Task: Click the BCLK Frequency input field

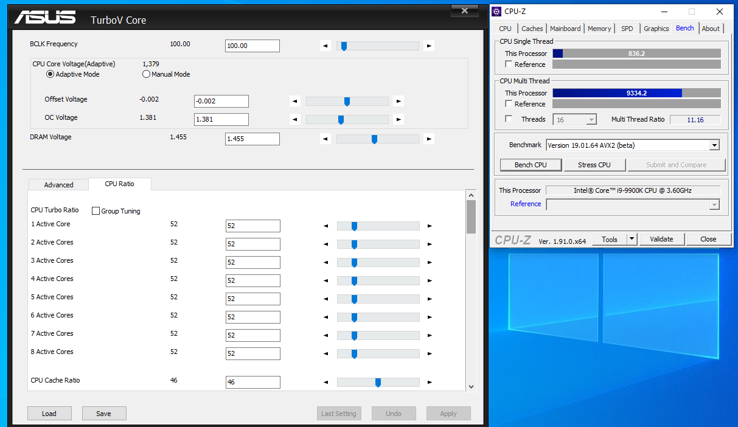Action: 252,46
